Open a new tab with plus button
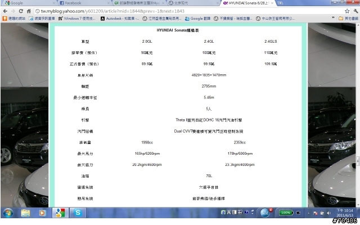This screenshot has height=225, width=360. pos(280,3)
